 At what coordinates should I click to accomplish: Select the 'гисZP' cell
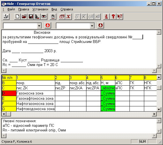pyautogui.click(x=62, y=88)
